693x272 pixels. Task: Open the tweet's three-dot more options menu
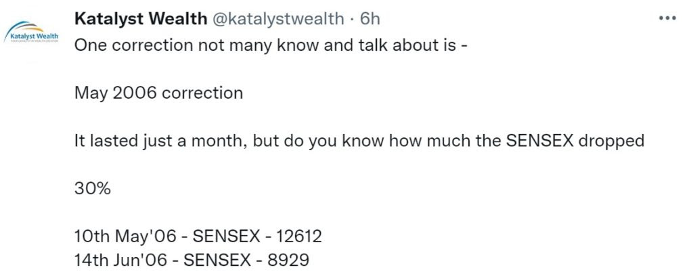(x=667, y=18)
